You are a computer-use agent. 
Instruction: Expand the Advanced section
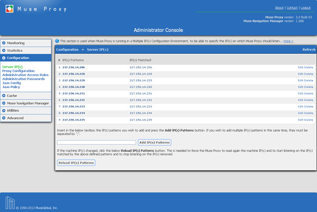click(26, 118)
